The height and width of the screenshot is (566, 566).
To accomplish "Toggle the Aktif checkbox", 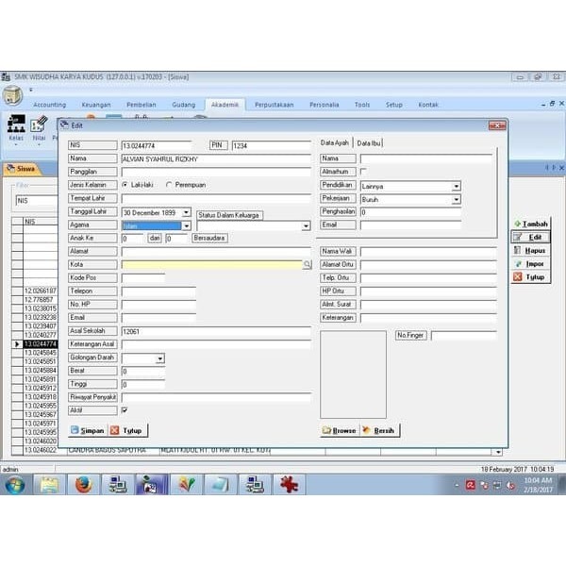I will pyautogui.click(x=125, y=410).
